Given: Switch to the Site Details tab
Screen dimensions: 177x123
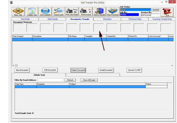Looking at the screenshot, I should click(x=25, y=19).
